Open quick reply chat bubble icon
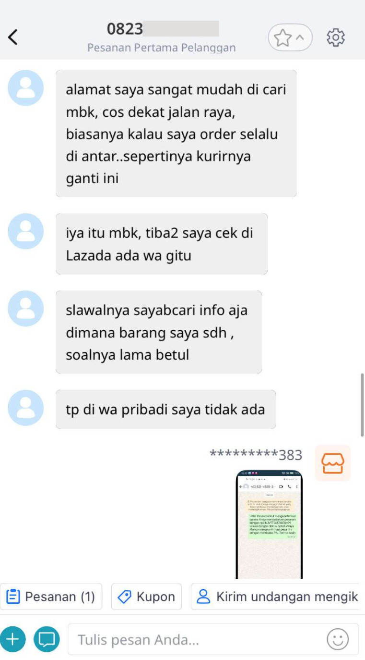 click(47, 639)
